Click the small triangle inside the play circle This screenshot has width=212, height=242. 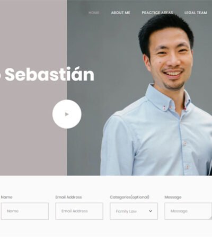click(67, 114)
